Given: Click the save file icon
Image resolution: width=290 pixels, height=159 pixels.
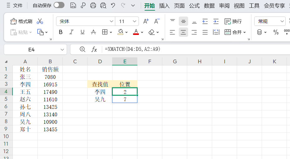Looking at the screenshot, I should pos(73,5).
